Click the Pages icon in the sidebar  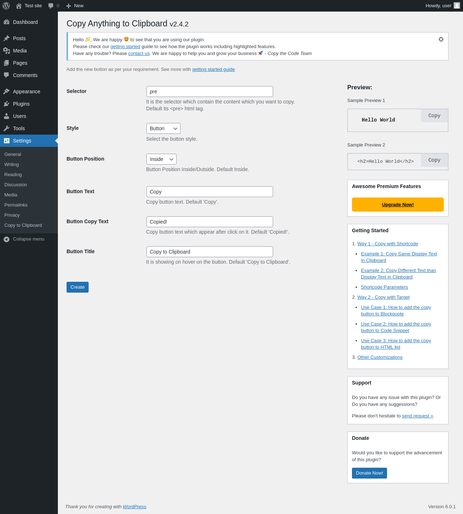click(x=7, y=63)
